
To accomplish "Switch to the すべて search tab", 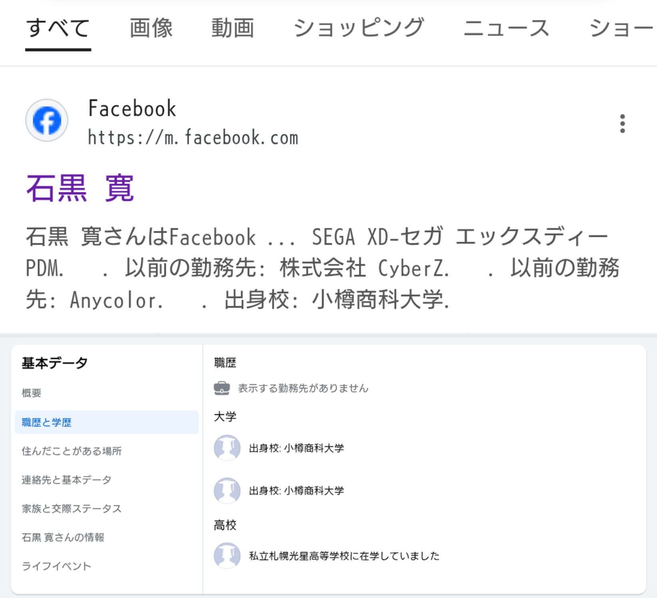I will (x=58, y=28).
